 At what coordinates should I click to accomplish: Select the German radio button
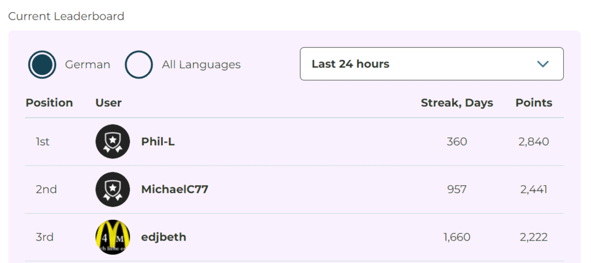(42, 65)
